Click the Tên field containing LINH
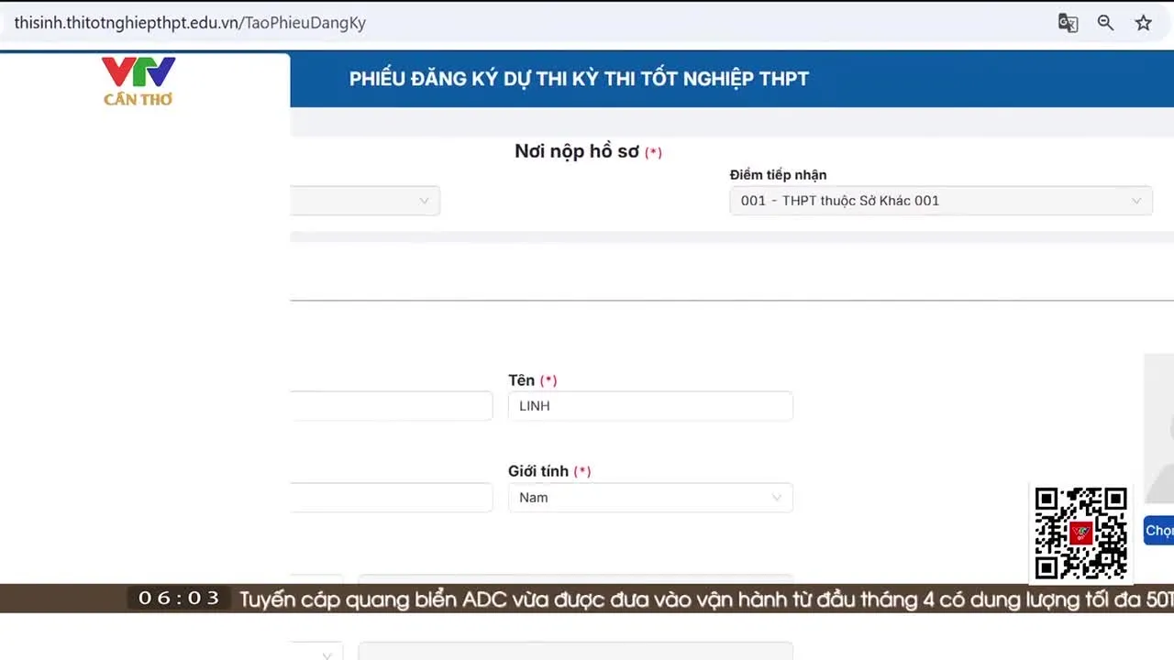Viewport: 1174px width, 660px height. coord(649,406)
